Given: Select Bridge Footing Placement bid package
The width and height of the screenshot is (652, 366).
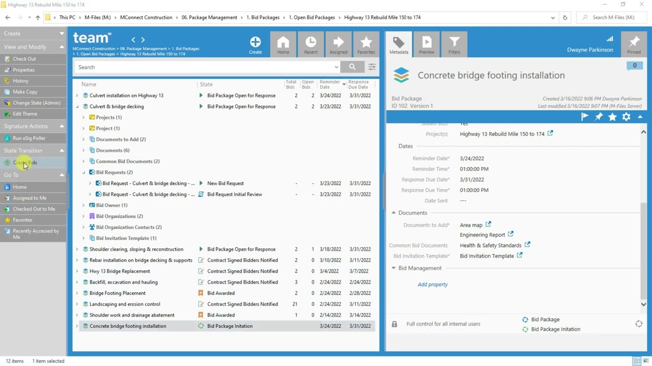Looking at the screenshot, I should coord(118,293).
